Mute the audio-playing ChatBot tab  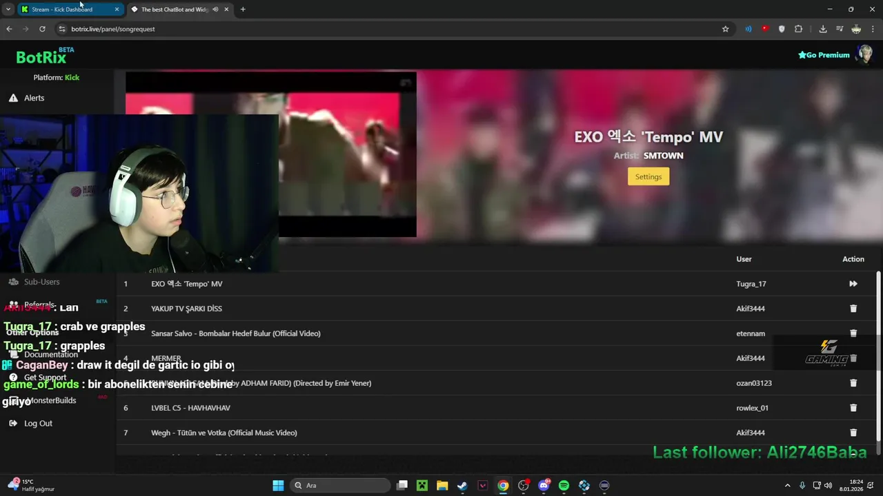(x=215, y=10)
